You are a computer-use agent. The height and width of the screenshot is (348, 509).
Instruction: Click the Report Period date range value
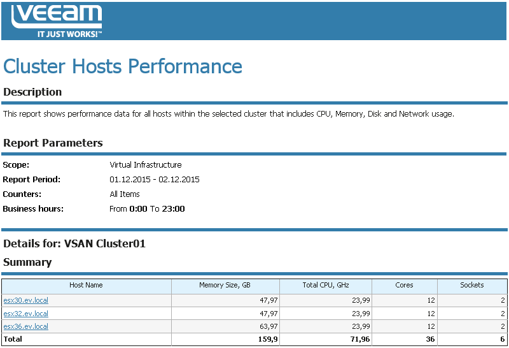(x=155, y=180)
